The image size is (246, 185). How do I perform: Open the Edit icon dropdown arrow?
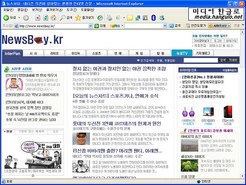pos(124,18)
